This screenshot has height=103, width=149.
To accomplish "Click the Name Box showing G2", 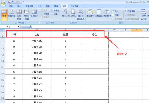I will coord(9,27).
